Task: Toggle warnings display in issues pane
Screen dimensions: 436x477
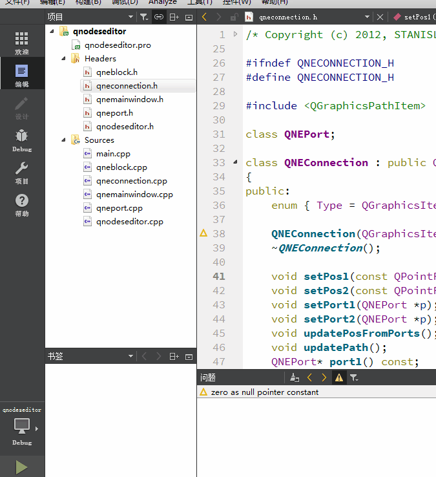Action: pyautogui.click(x=338, y=378)
